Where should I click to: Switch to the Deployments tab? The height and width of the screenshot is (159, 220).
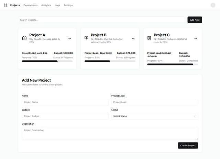pyautogui.click(x=31, y=5)
